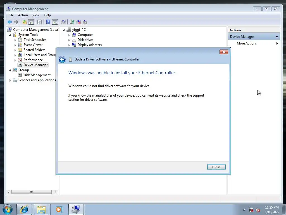Click the volume tray icon

pos(258,210)
